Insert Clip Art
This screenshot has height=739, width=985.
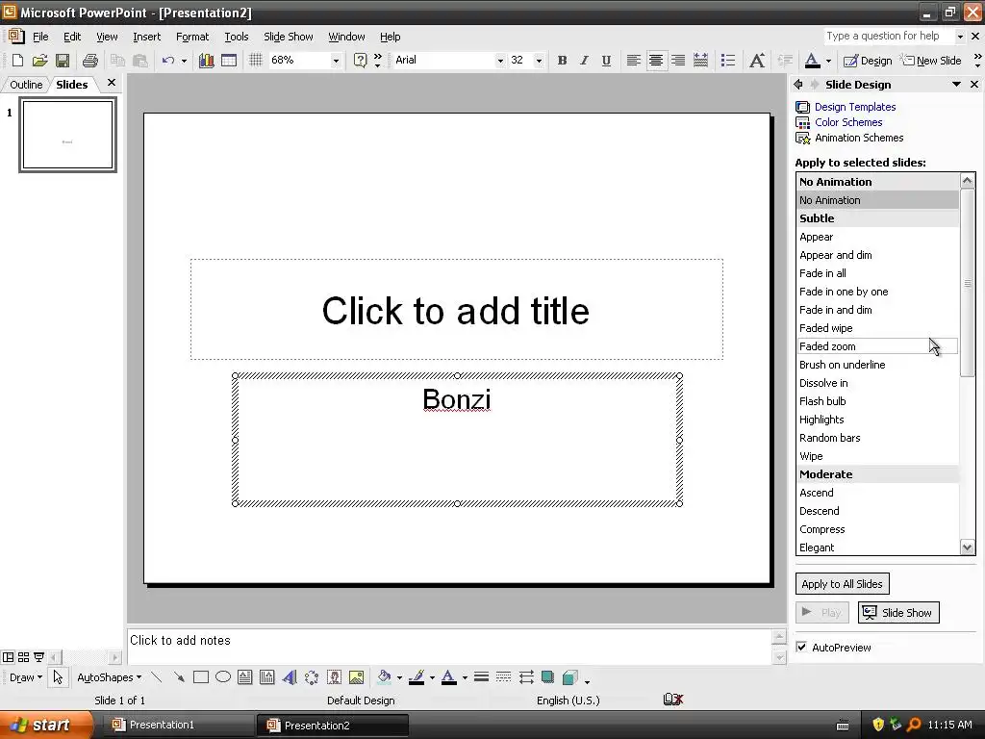[x=334, y=677]
